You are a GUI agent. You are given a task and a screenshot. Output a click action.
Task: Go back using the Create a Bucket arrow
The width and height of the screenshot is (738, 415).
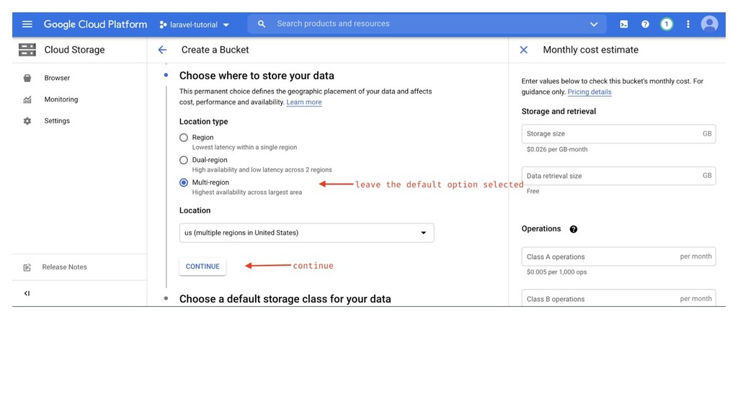point(162,50)
